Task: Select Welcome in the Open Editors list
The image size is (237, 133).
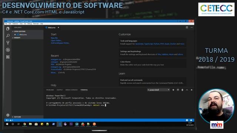Action: point(23,35)
